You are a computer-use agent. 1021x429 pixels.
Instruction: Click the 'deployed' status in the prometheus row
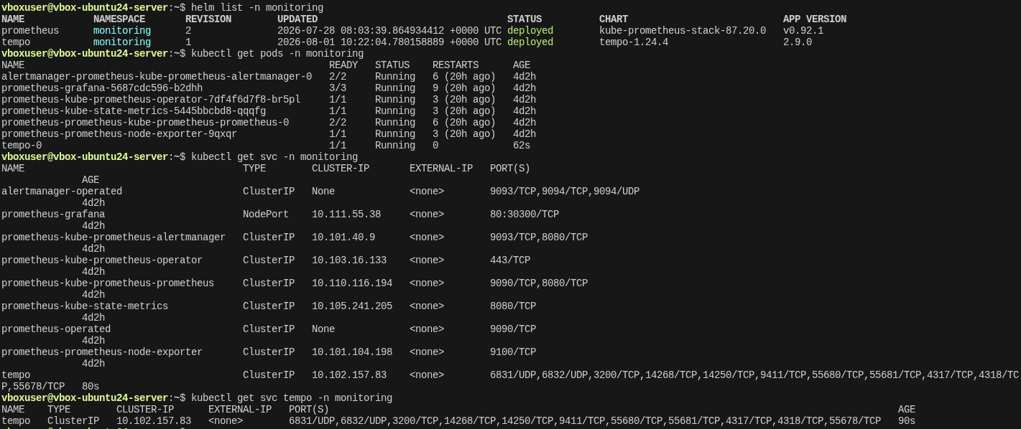click(x=530, y=31)
